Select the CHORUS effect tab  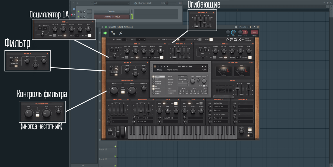pos(158,84)
